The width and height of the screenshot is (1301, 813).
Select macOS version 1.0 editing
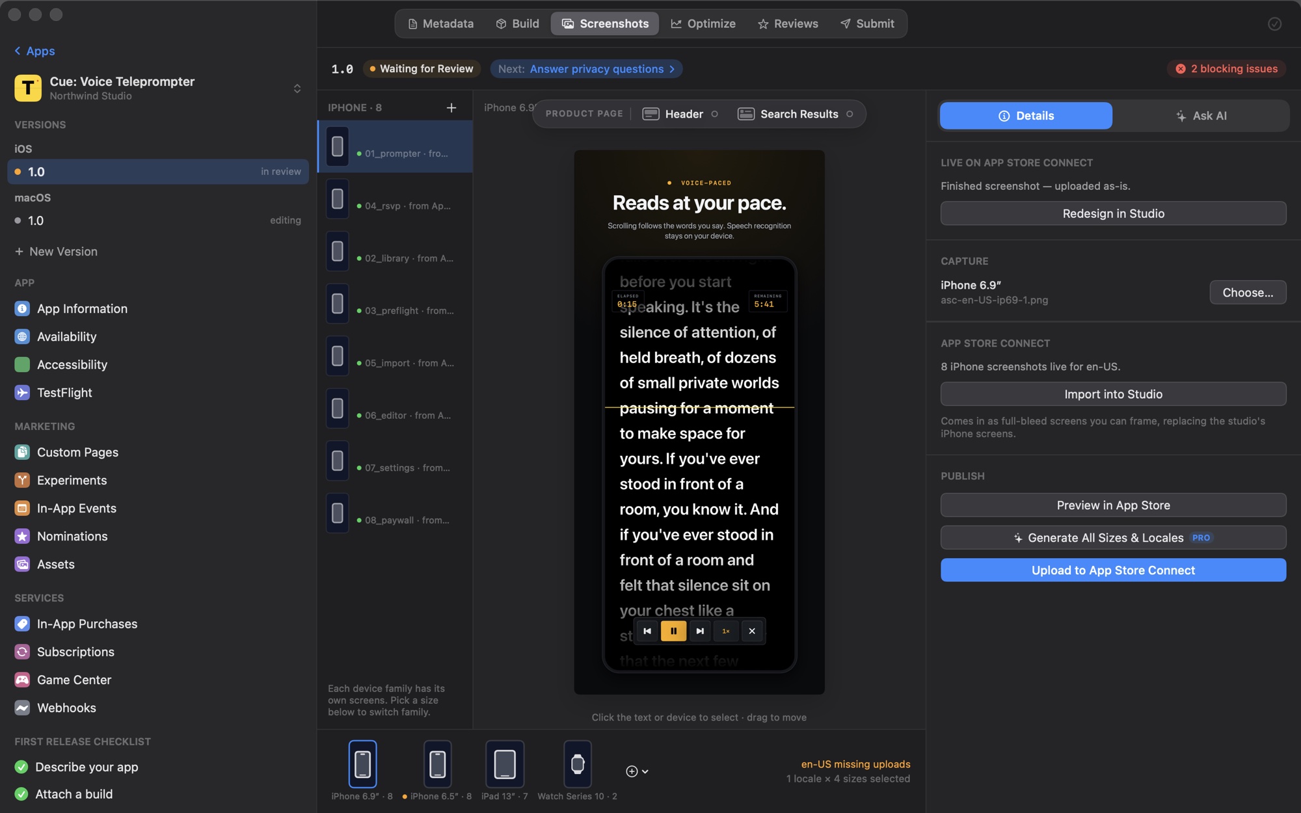click(x=158, y=220)
